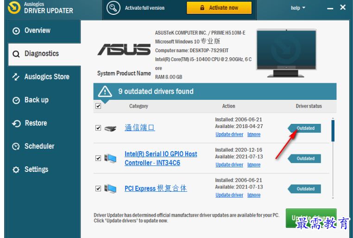The width and height of the screenshot is (353, 238).
Task: Click the 'Computer name: DESKTOP-7S29EIT' text
Action: click(x=192, y=50)
